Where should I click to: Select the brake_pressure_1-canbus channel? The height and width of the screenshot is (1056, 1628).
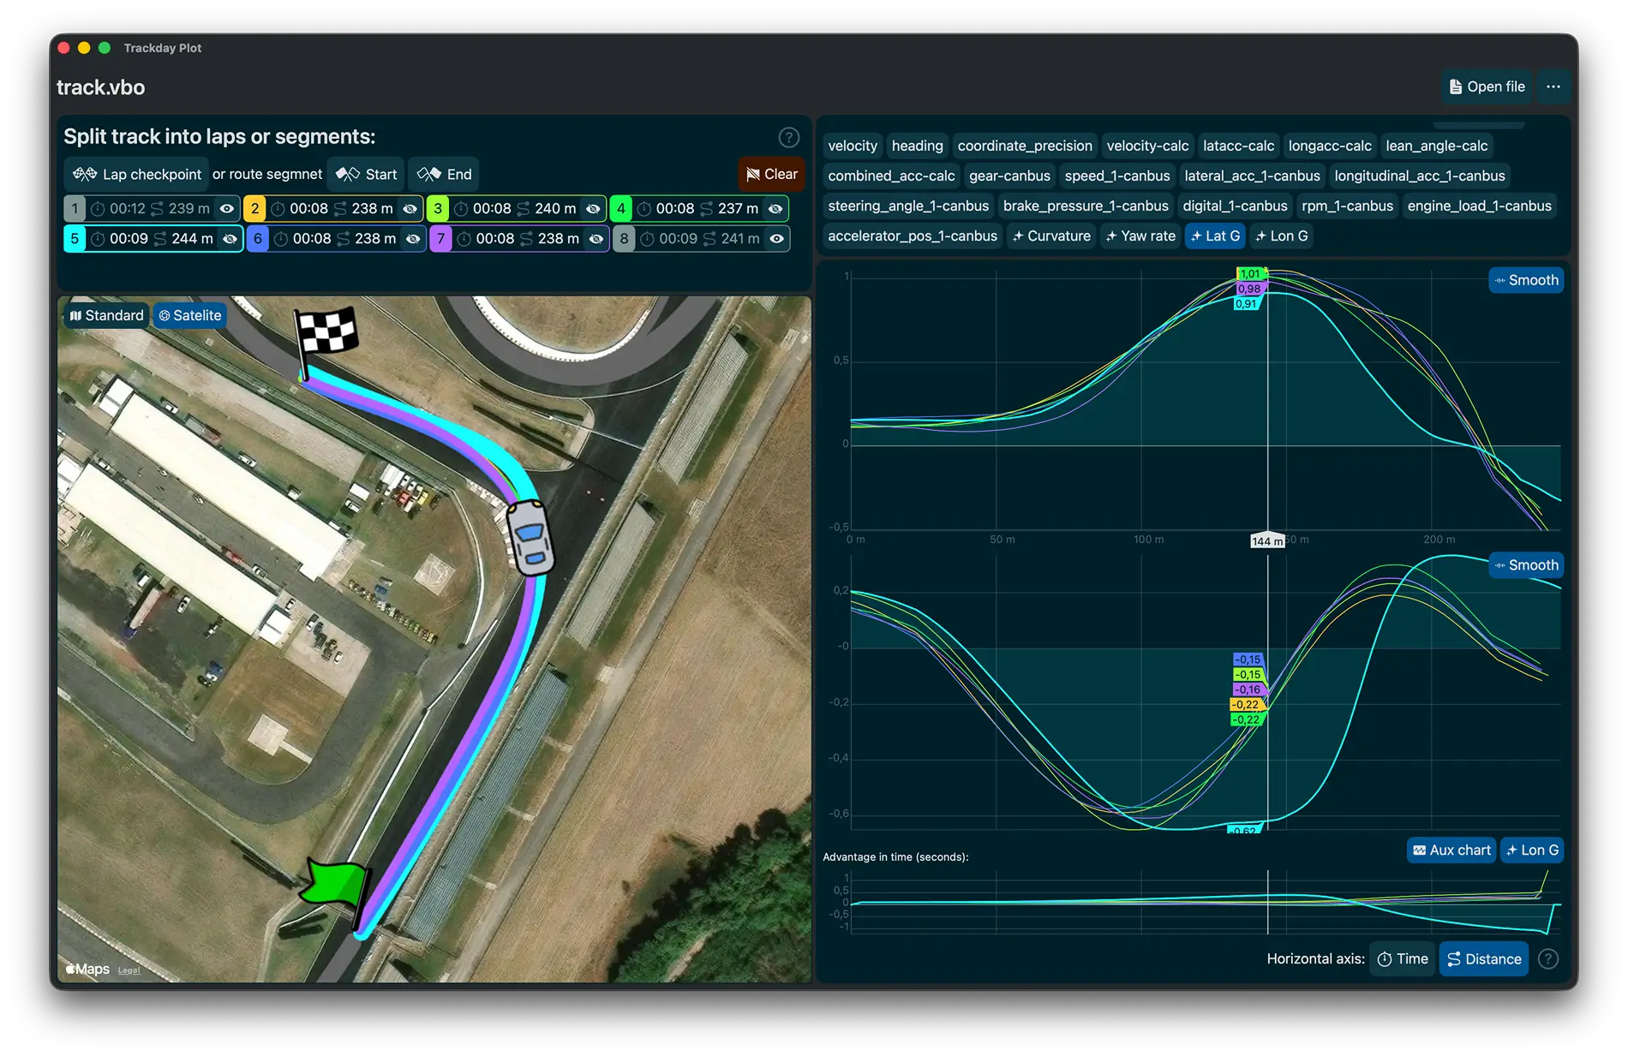click(1086, 206)
